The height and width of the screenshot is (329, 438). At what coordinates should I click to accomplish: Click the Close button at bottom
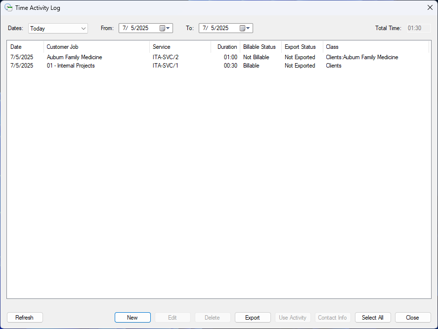(412, 318)
